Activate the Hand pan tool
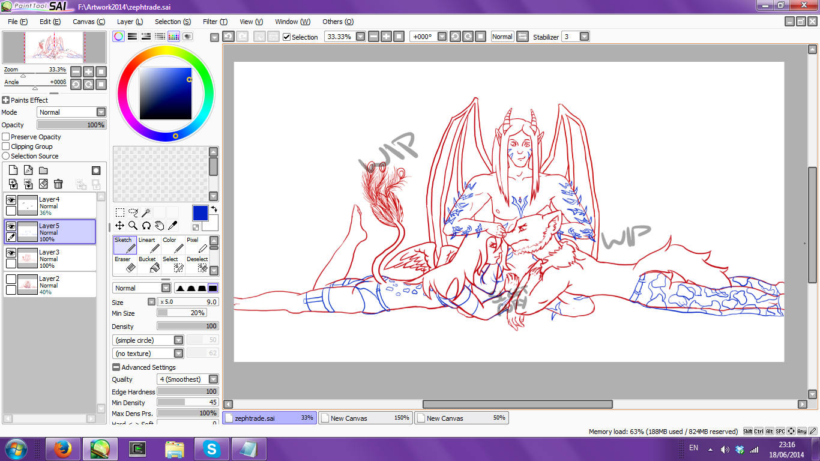Viewport: 820px width, 461px height. tap(159, 226)
